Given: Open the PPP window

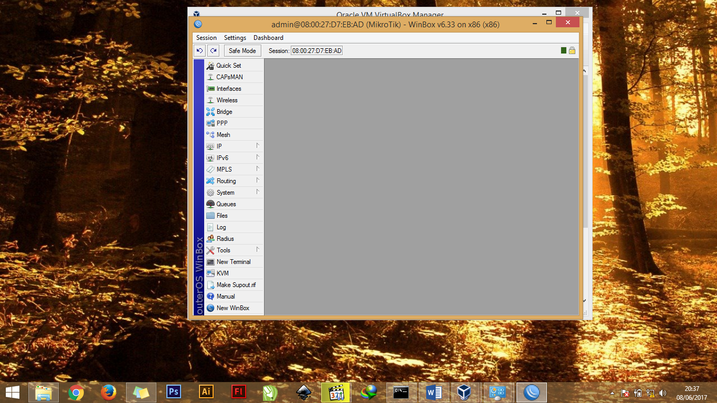Looking at the screenshot, I should 234,123.
